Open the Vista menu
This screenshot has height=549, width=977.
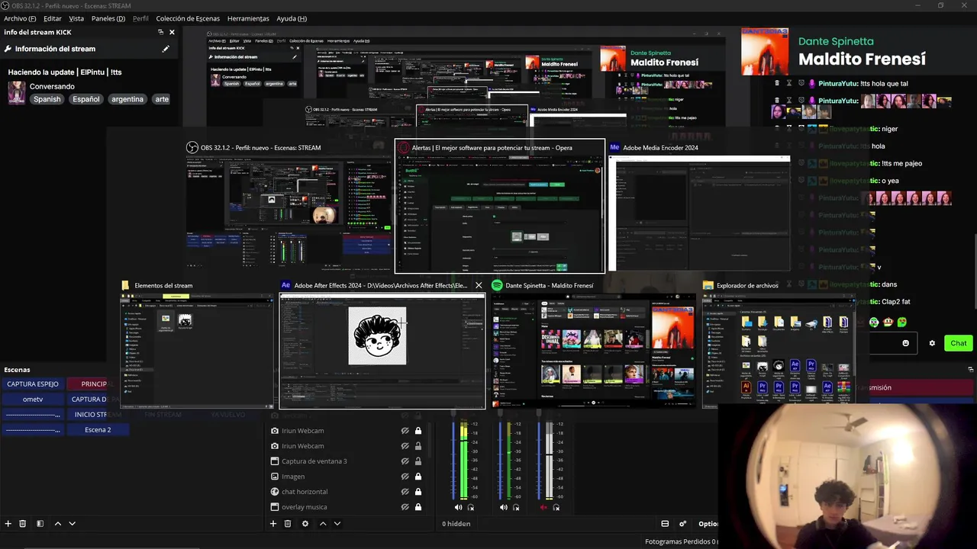pyautogui.click(x=76, y=18)
